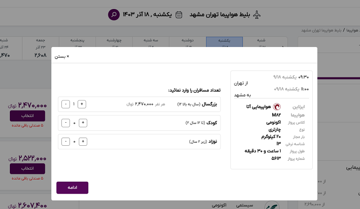
Task: Switch to the یکشنبه date tab
Action: pos(224,42)
